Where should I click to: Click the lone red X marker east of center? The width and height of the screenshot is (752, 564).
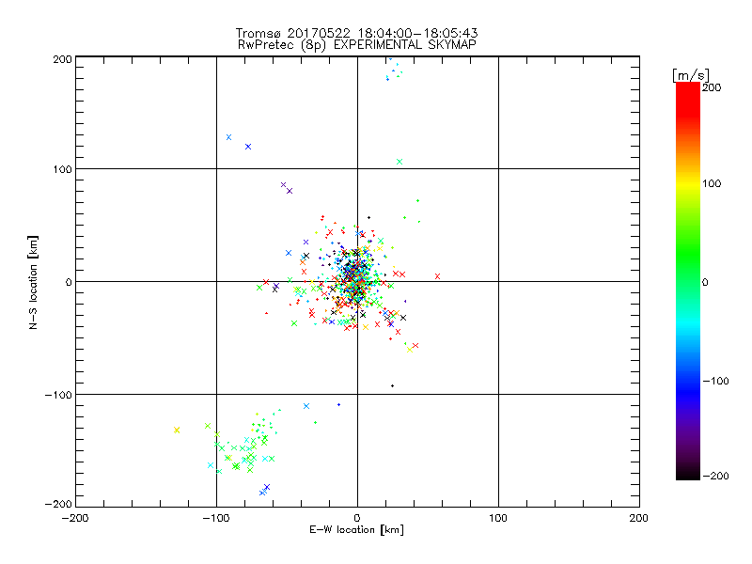pyautogui.click(x=437, y=276)
